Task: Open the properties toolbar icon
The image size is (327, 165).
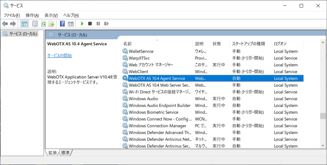Action: point(35,23)
